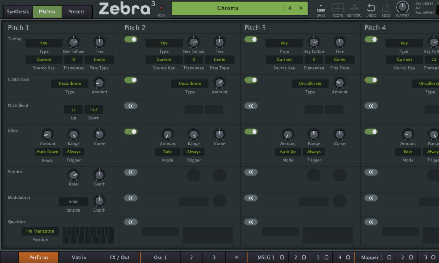Open the Matrix tab at bottom

79,257
